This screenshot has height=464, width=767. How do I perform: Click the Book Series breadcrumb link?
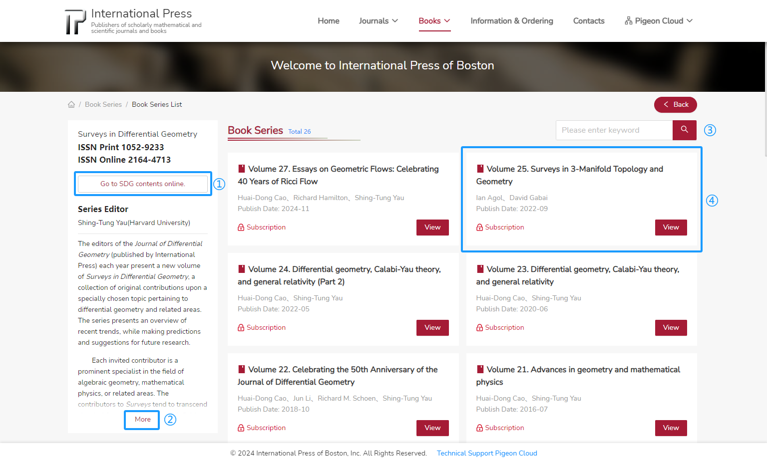tap(103, 104)
